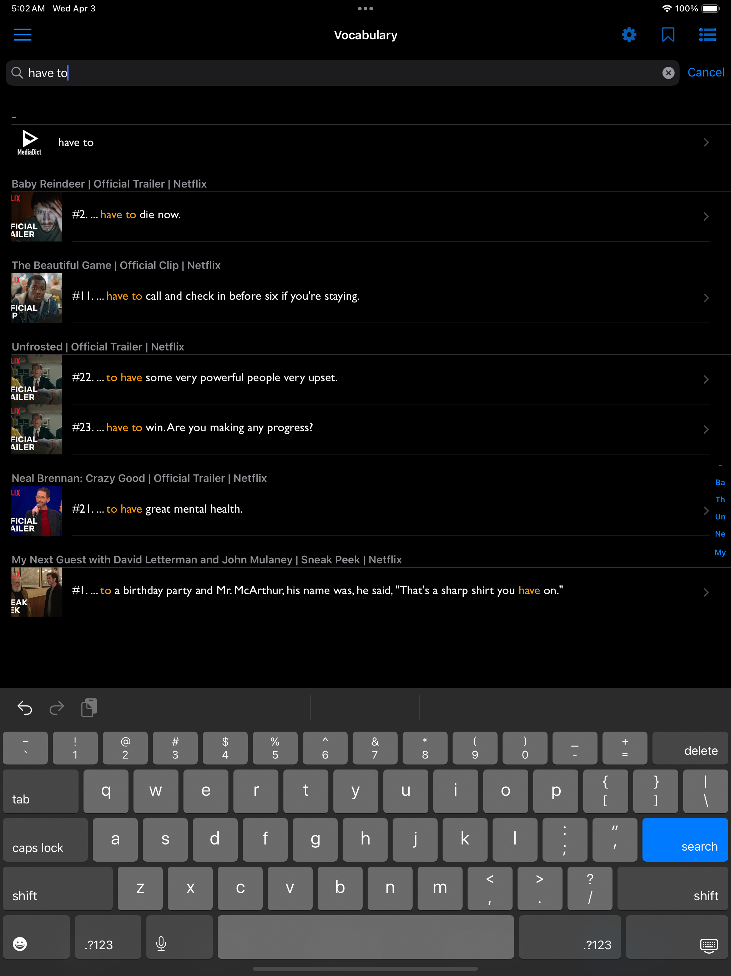Tap the Wi-Fi status icon

[x=667, y=8]
